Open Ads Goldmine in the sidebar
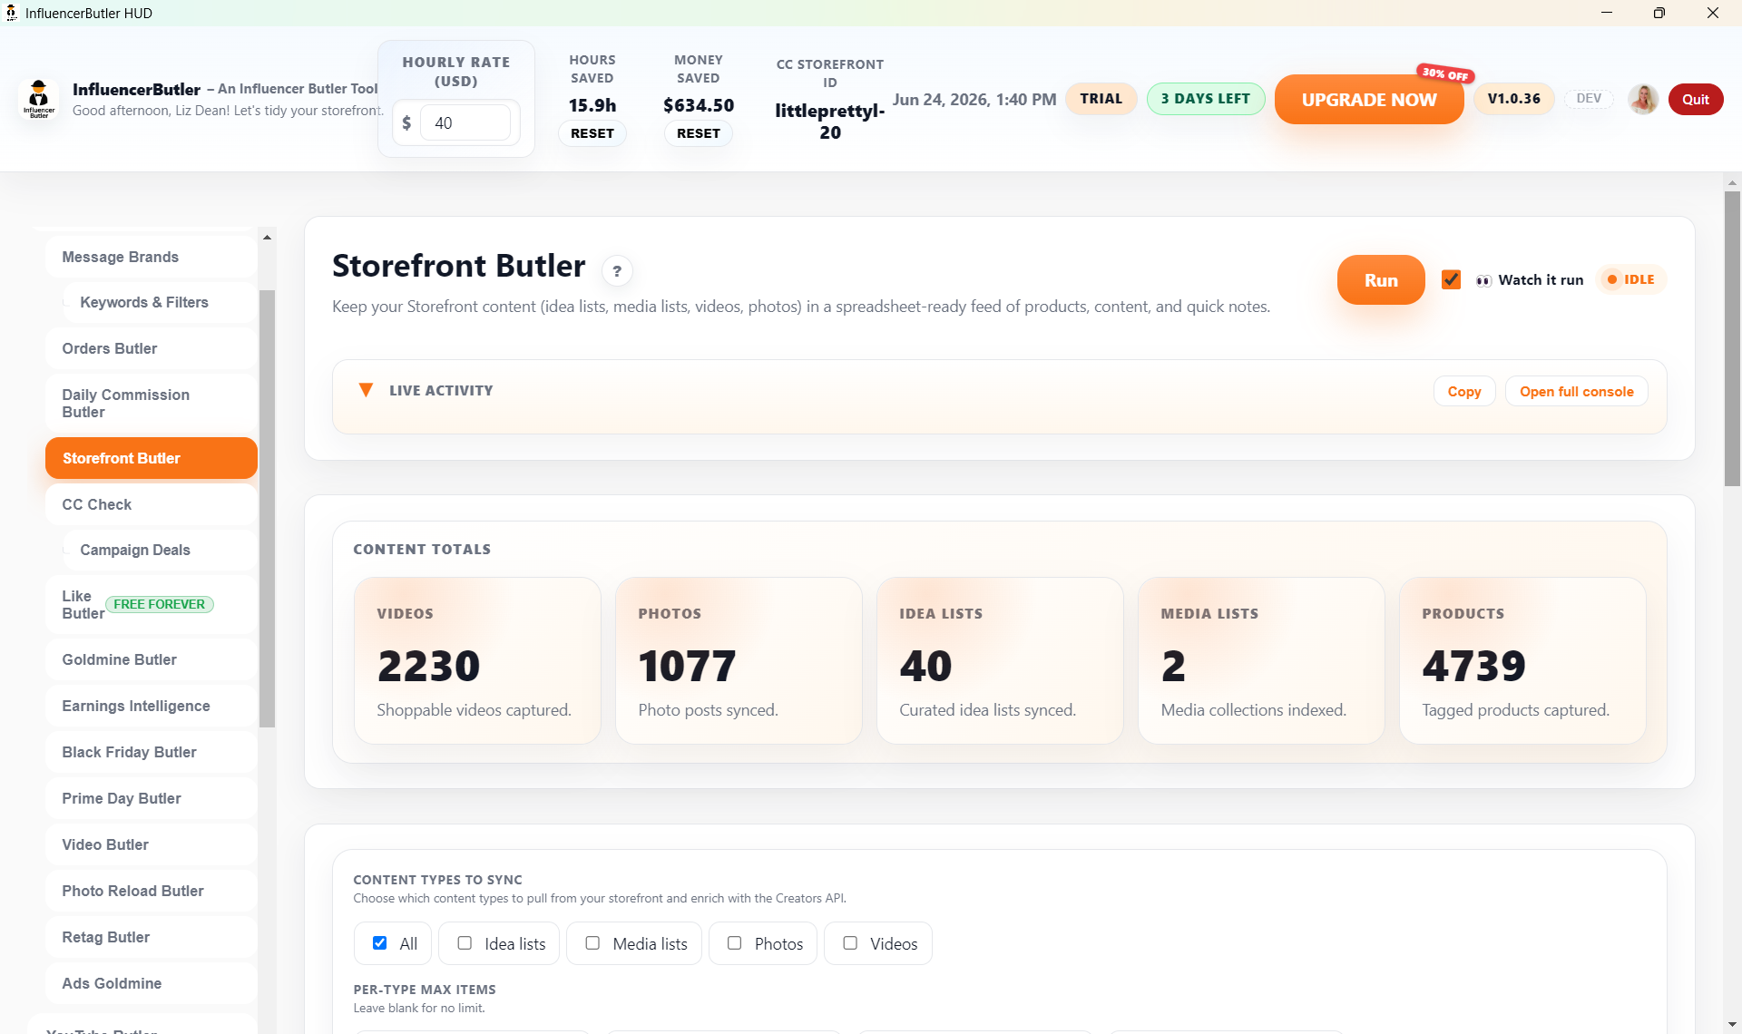 pyautogui.click(x=151, y=983)
